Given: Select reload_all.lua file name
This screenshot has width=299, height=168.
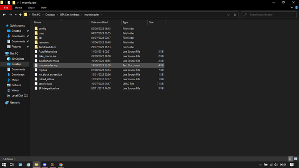Looking at the screenshot, I should coord(46,79).
